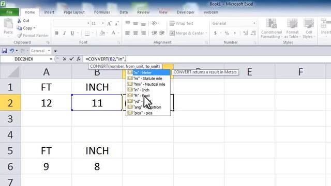Choose '"Nmi" - Nautical mile' unit option
This screenshot has height=186, width=331.
point(148,84)
